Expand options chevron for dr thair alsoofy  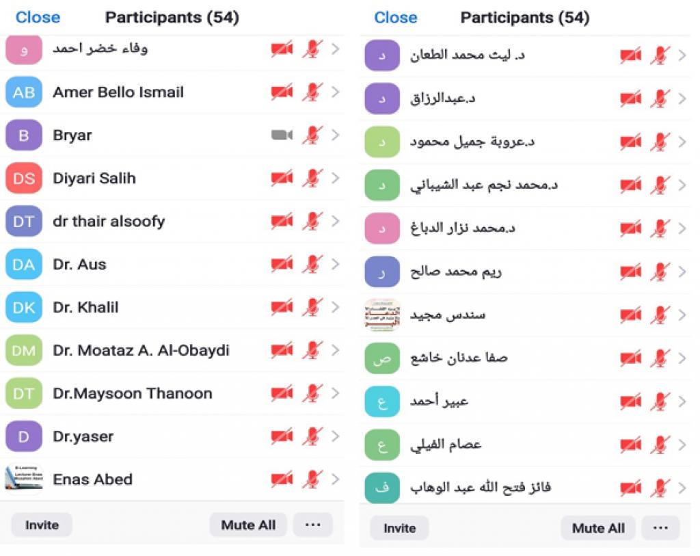[x=335, y=222]
